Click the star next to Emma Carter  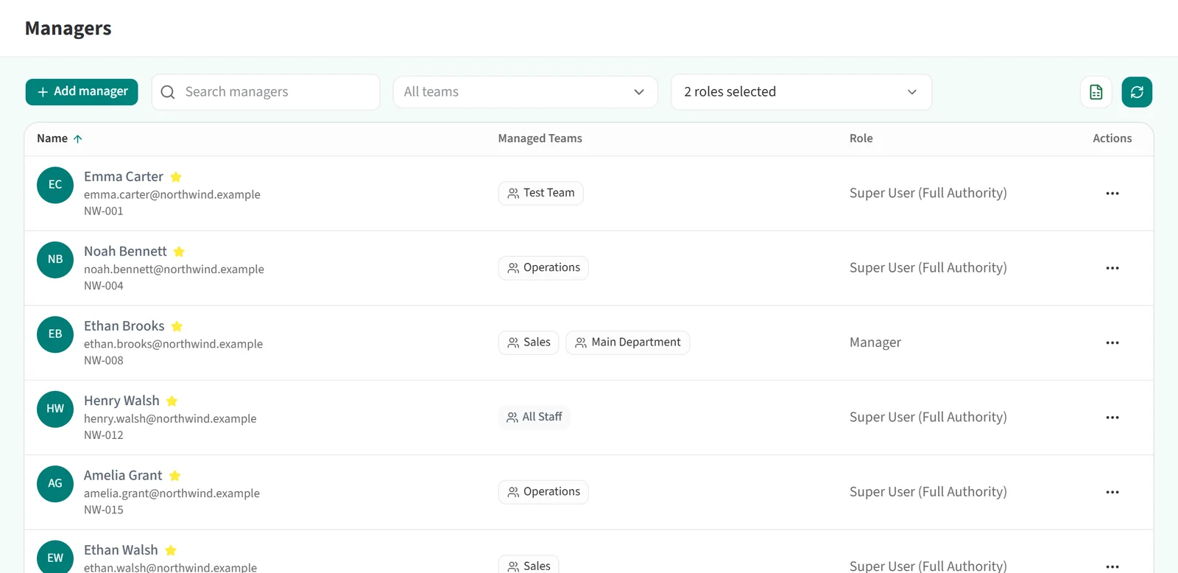coord(176,177)
